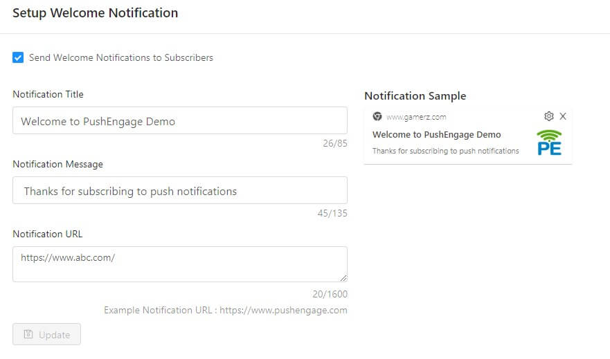Click the Chrome browser icon in notification sample
This screenshot has height=359, width=610.
point(377,116)
